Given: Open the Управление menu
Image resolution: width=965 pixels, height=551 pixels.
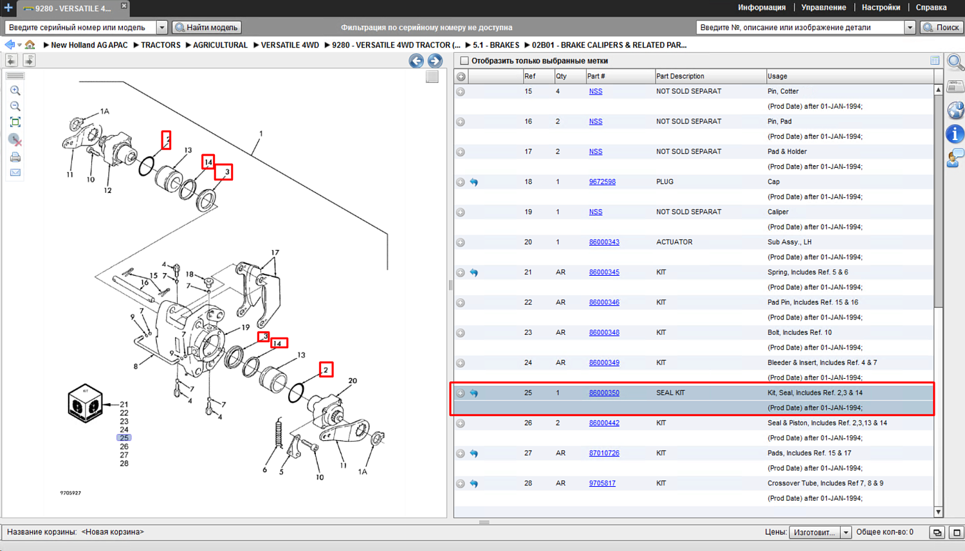Looking at the screenshot, I should tap(823, 8).
